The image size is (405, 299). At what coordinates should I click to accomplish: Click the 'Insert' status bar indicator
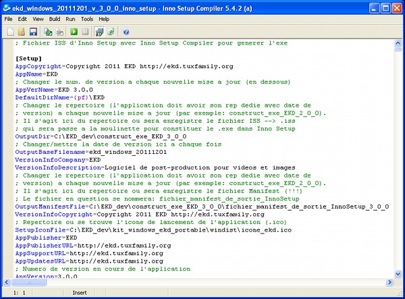80,293
